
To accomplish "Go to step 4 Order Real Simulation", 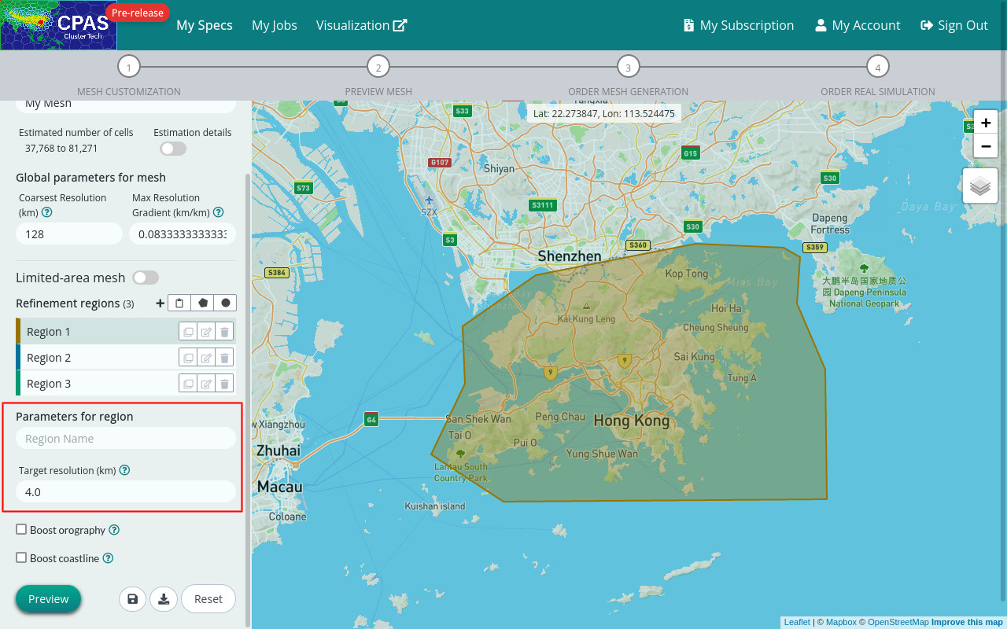I will (877, 68).
